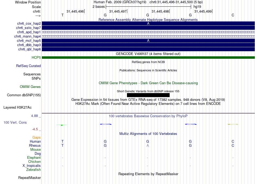Click Publications: Sequences in Scientific Articles title
This screenshot has width=255, height=184.
coord(148,70)
